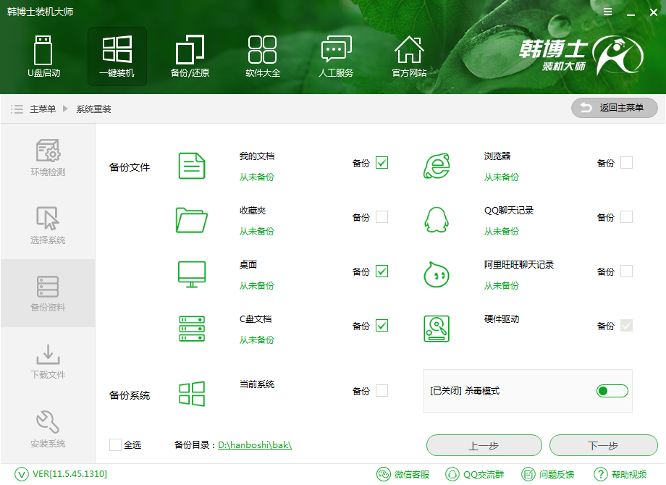
Task: Go to the 选择系统 step
Action: pos(48,224)
